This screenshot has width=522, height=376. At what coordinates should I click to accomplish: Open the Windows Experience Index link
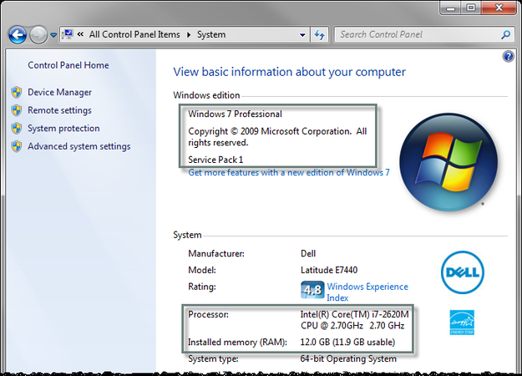coord(367,292)
